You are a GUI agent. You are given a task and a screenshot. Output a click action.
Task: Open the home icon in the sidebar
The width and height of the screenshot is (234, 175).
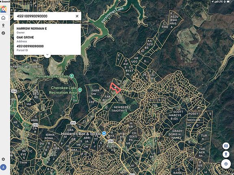[3, 18]
